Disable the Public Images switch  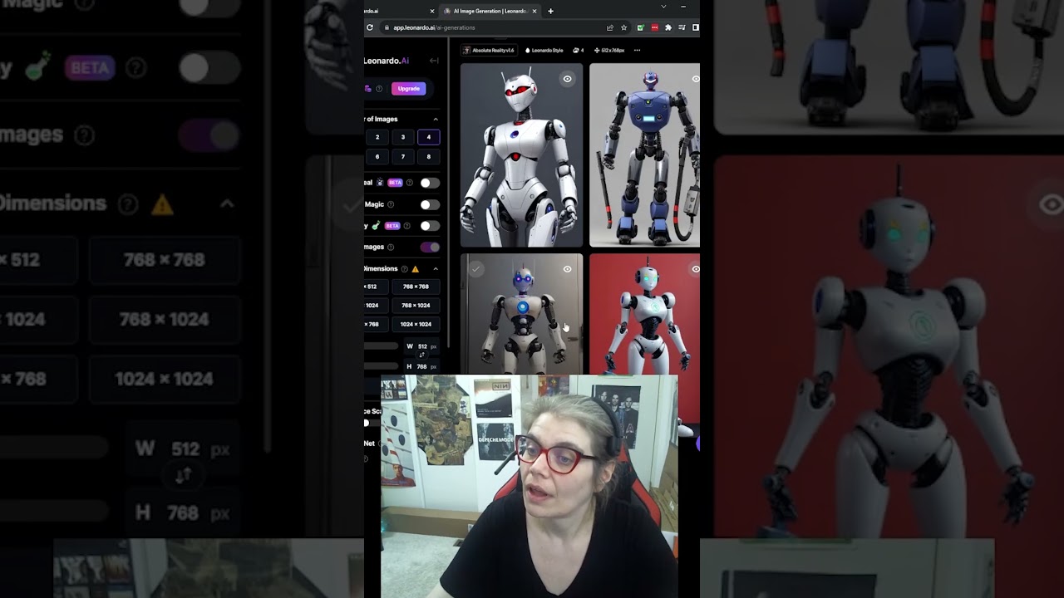(430, 247)
